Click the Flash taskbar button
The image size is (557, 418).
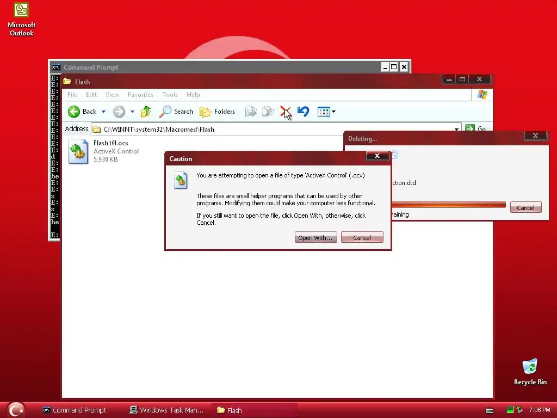pos(255,410)
